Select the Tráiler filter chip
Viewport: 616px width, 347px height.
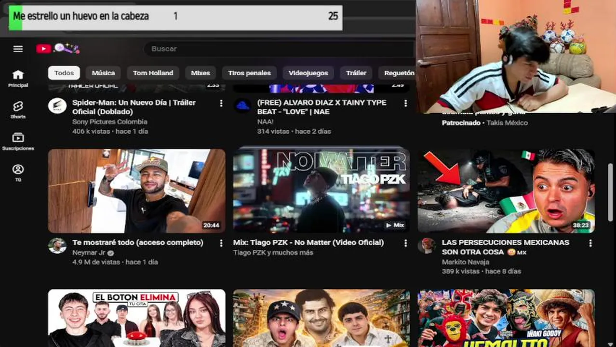point(356,73)
